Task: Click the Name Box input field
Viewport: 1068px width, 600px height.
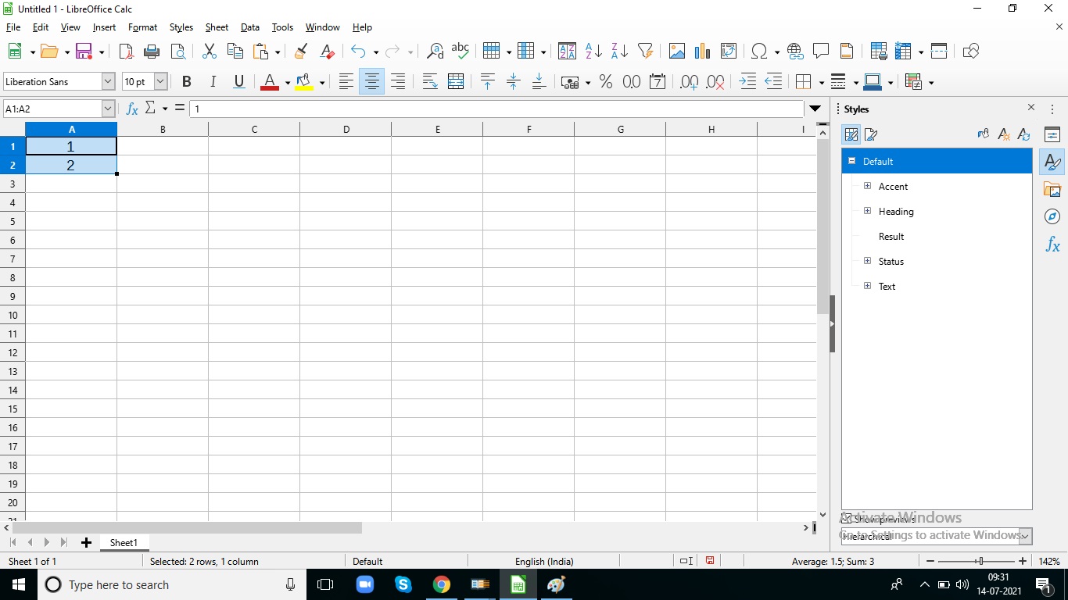Action: click(52, 109)
